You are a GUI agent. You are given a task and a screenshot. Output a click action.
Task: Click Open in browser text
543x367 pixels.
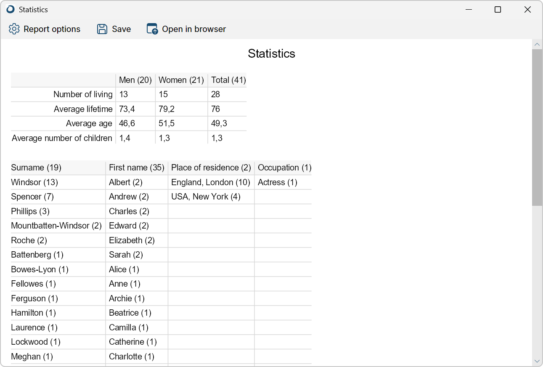point(194,29)
